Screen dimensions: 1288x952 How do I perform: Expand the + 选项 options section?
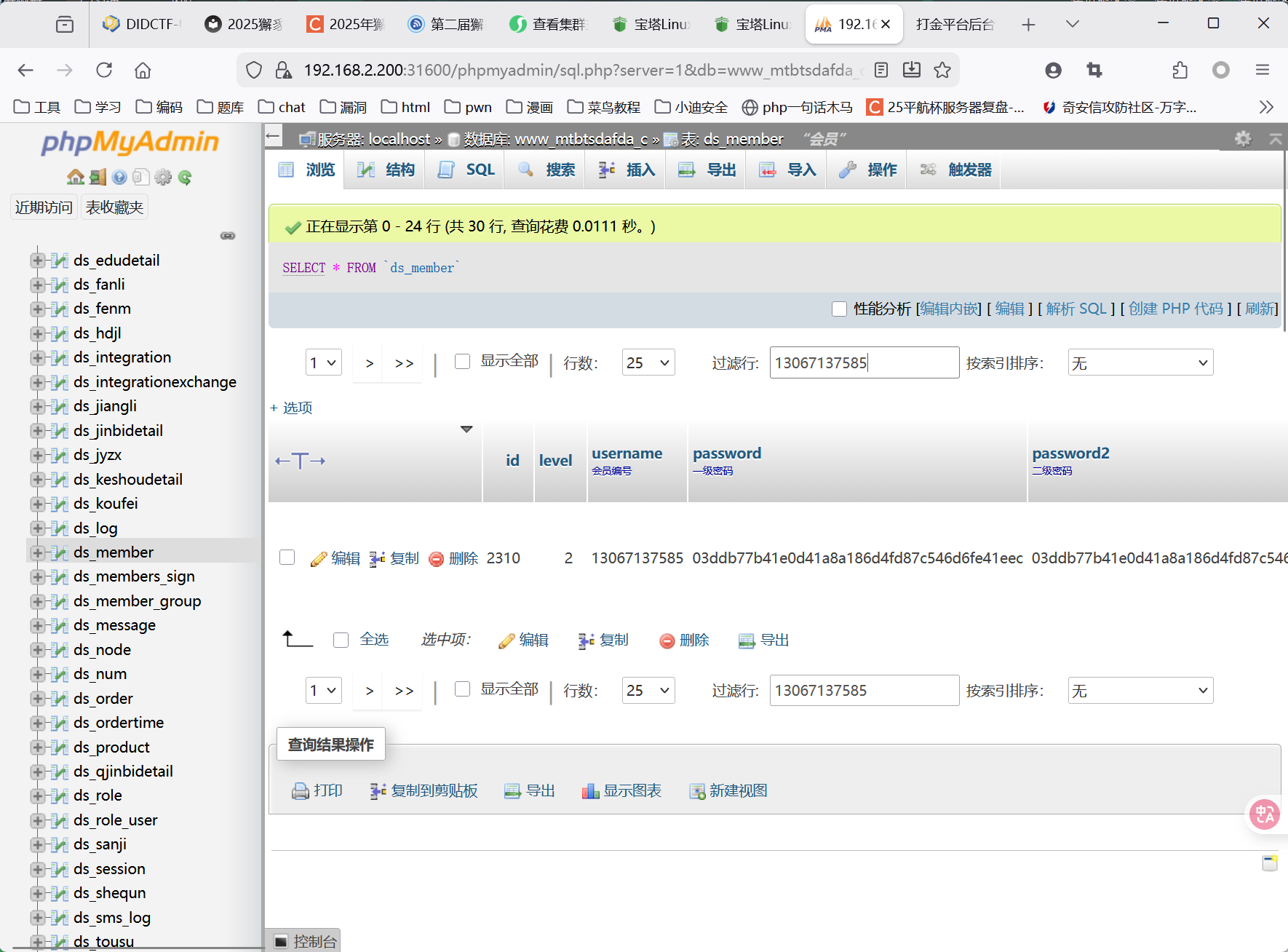291,408
